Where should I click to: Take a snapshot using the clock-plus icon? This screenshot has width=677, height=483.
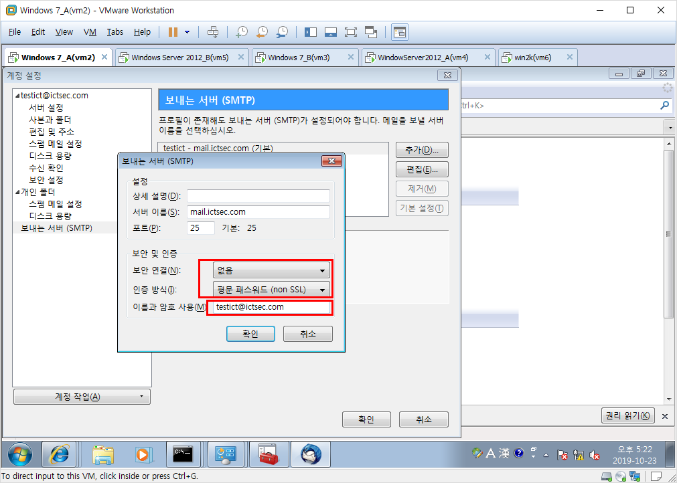[242, 32]
